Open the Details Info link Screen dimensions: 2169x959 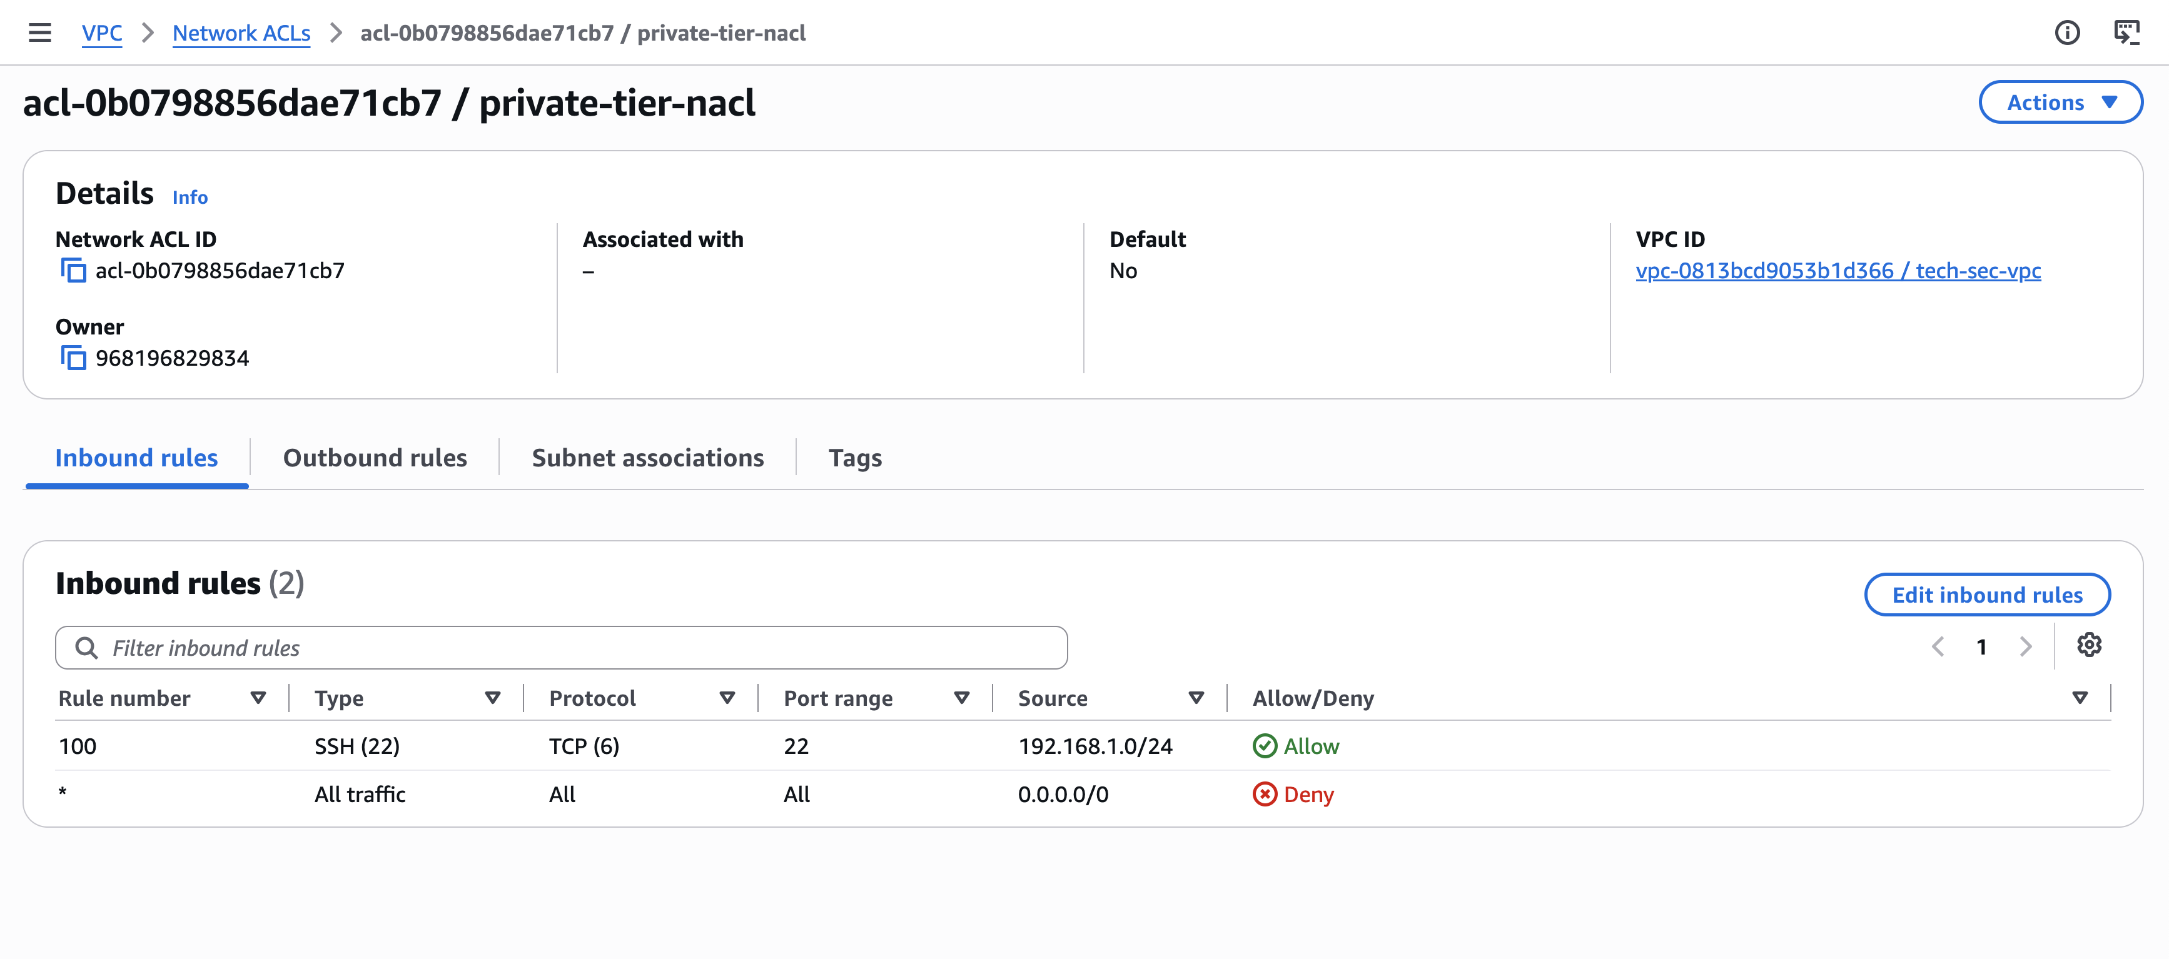(x=190, y=197)
